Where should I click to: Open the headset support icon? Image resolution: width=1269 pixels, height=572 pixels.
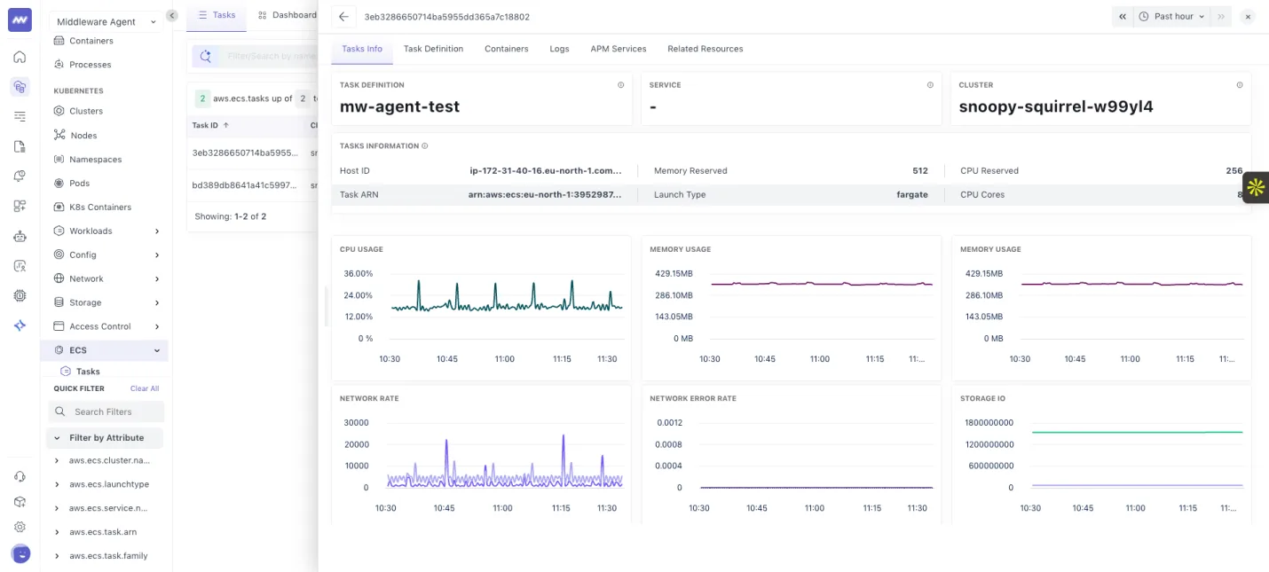20,476
